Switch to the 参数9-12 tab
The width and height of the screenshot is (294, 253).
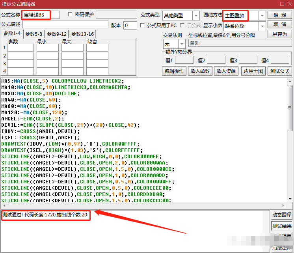coord(57,34)
